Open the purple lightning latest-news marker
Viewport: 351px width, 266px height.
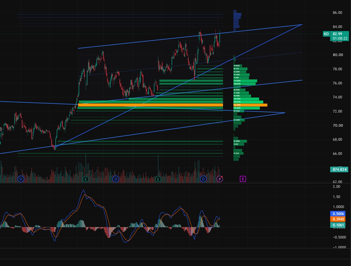pos(220,179)
